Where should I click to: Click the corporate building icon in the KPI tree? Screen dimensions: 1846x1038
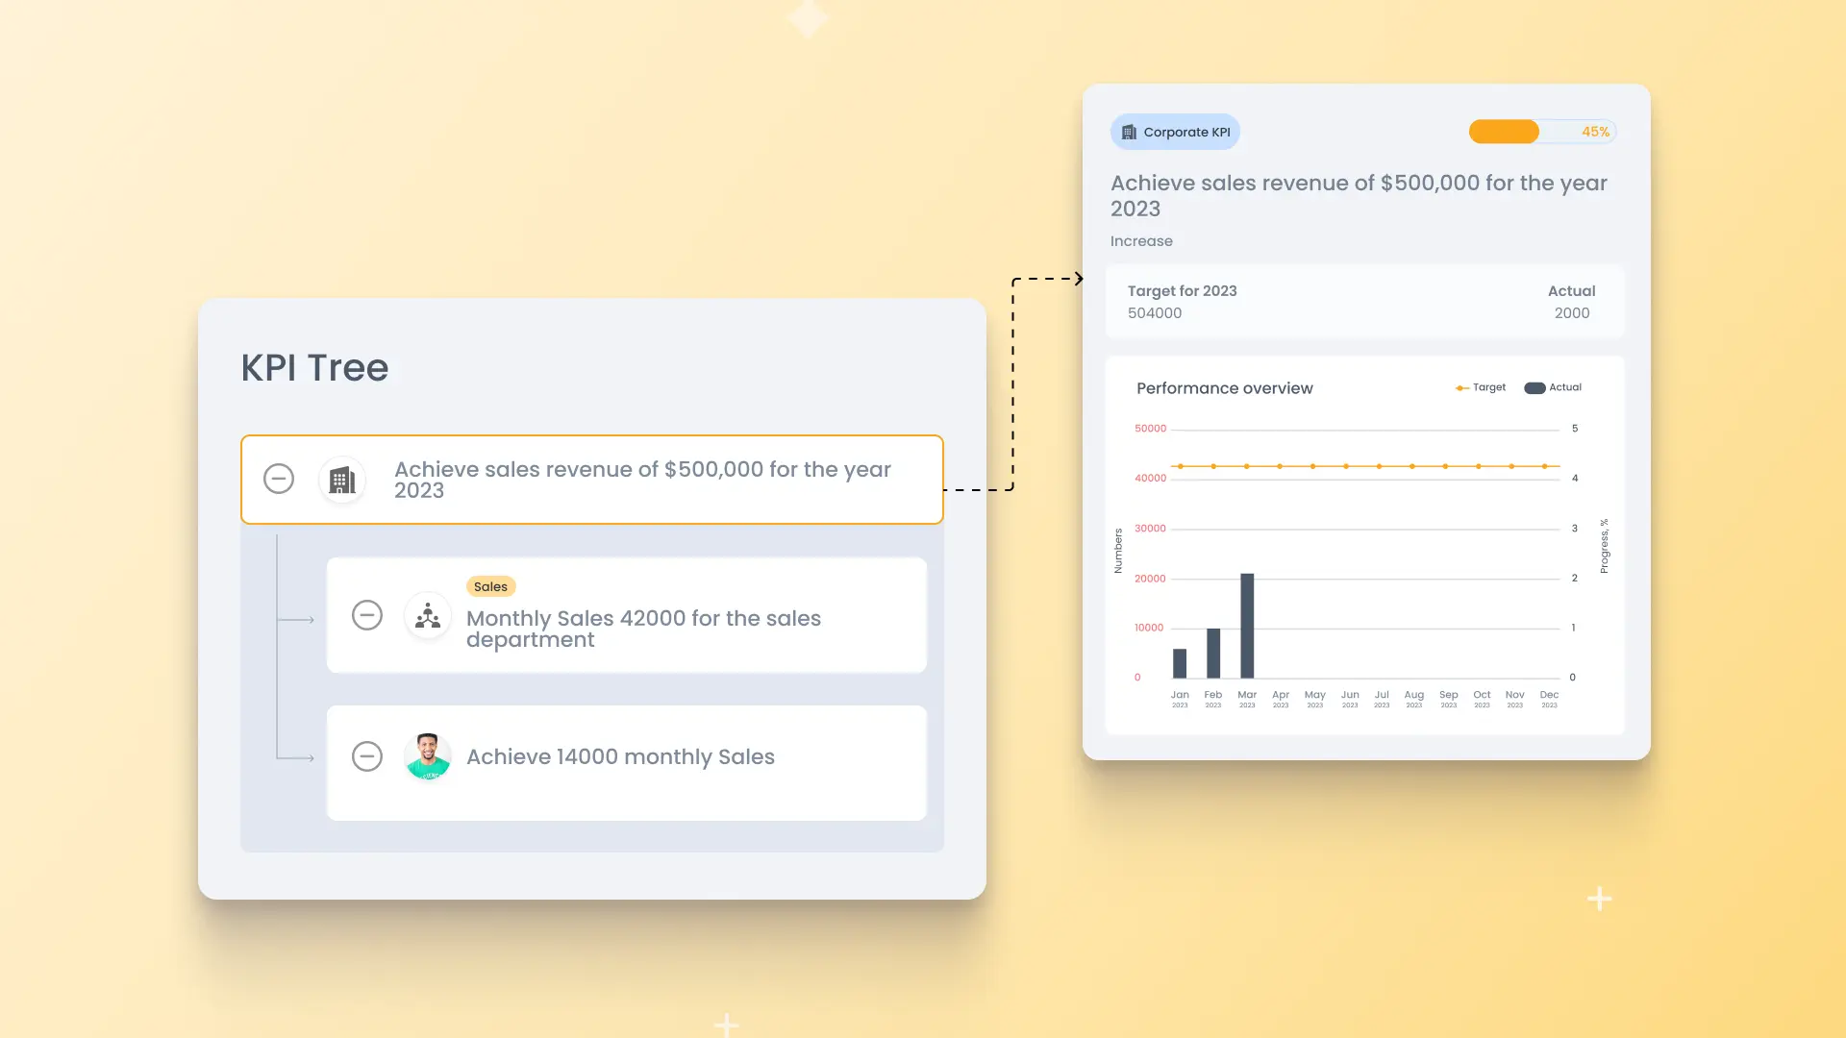tap(342, 480)
